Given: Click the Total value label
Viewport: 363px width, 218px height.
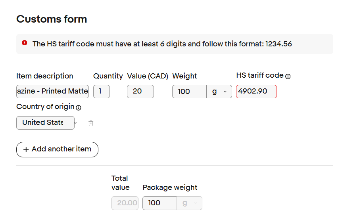Looking at the screenshot, I should pyautogui.click(x=120, y=183).
